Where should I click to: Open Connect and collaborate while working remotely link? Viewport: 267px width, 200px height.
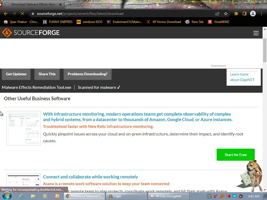[90, 177]
